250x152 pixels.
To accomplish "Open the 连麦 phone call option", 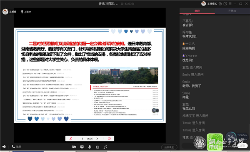I will tap(17, 147).
